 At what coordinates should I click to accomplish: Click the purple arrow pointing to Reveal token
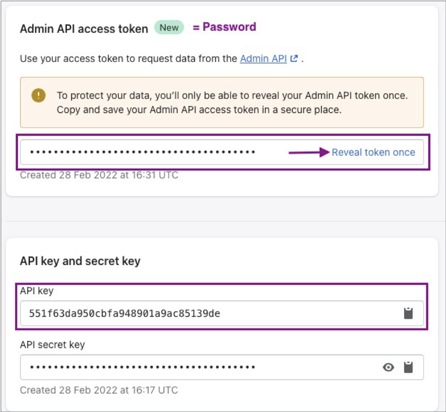click(309, 152)
